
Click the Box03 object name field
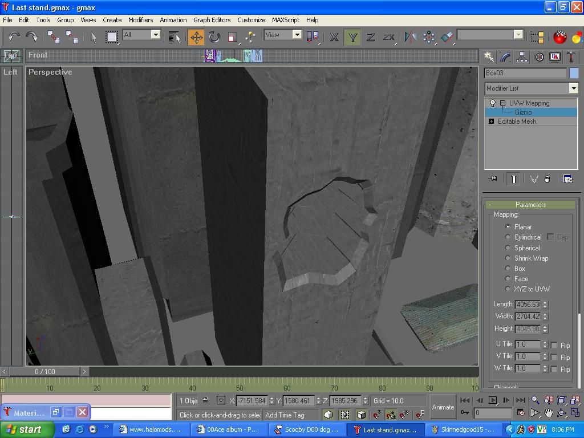click(525, 73)
